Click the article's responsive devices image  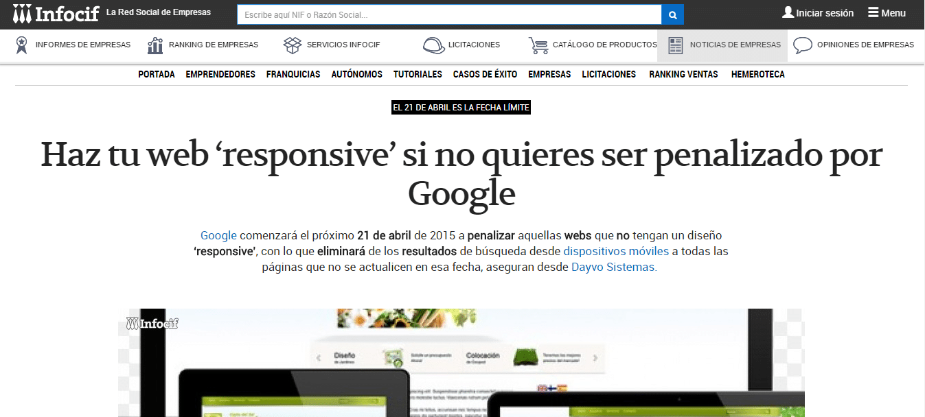[x=461, y=363]
